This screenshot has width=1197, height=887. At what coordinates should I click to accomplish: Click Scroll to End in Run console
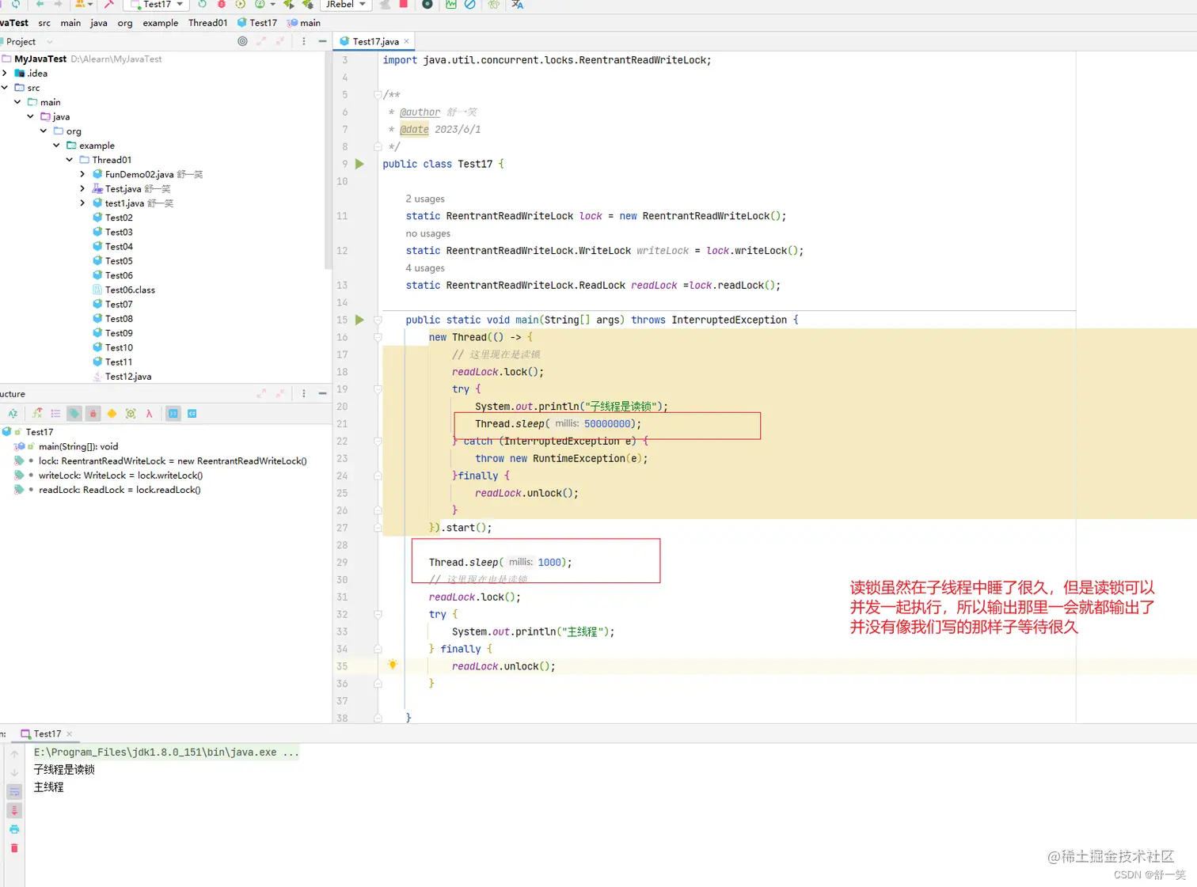point(14,810)
